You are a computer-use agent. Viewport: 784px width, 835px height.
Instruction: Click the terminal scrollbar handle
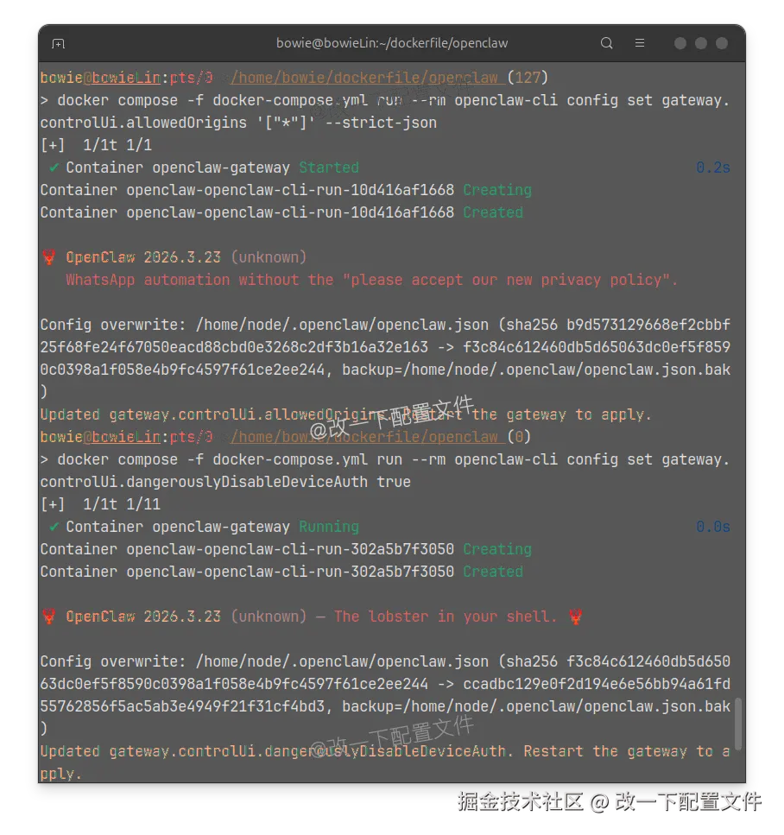pyautogui.click(x=738, y=724)
